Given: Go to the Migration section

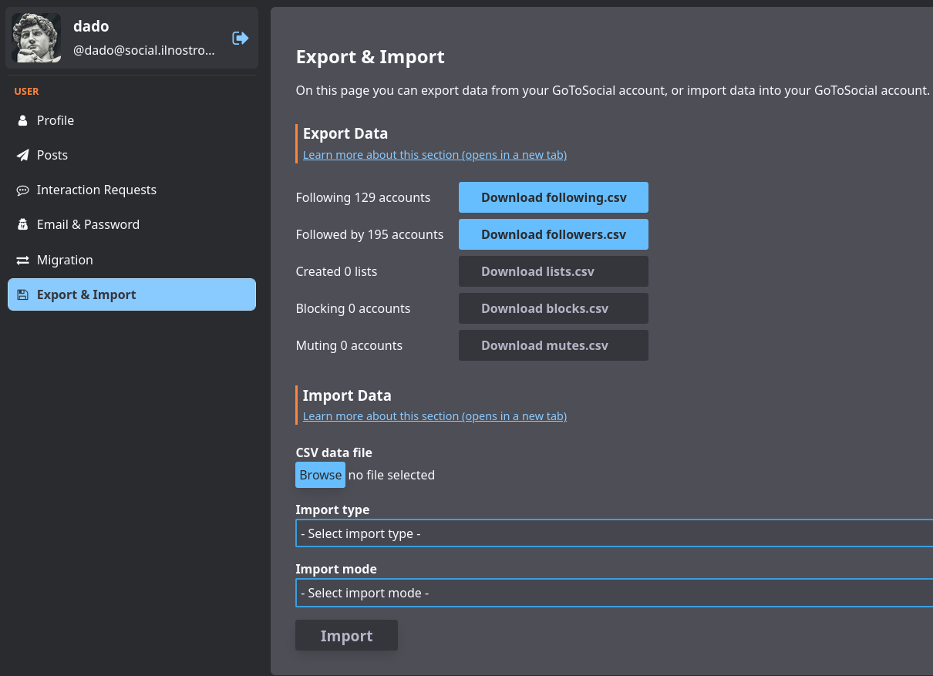Looking at the screenshot, I should (x=65, y=261).
